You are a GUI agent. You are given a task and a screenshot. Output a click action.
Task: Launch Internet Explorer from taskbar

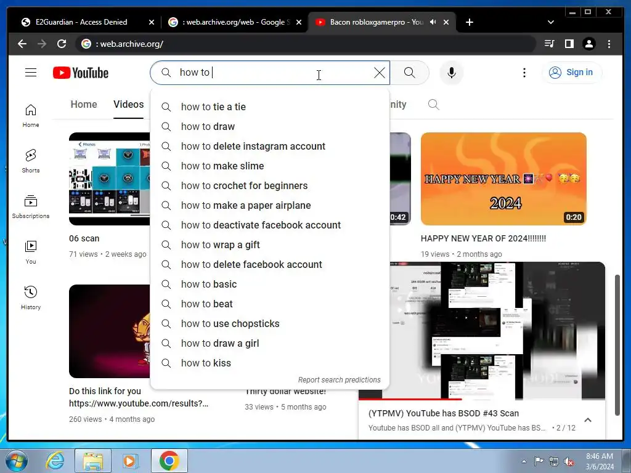(x=55, y=461)
